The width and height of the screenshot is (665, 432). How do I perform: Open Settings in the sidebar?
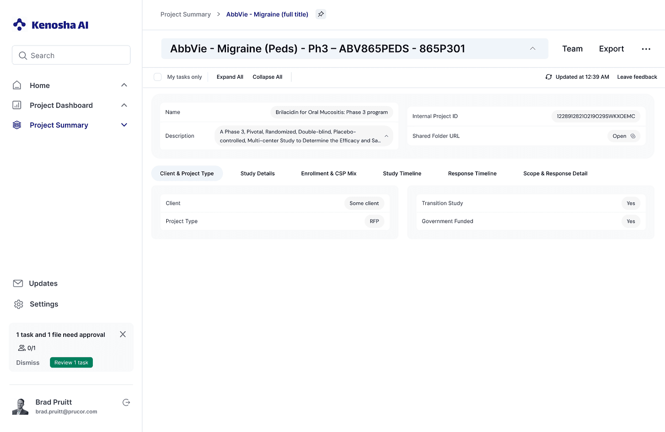click(44, 304)
